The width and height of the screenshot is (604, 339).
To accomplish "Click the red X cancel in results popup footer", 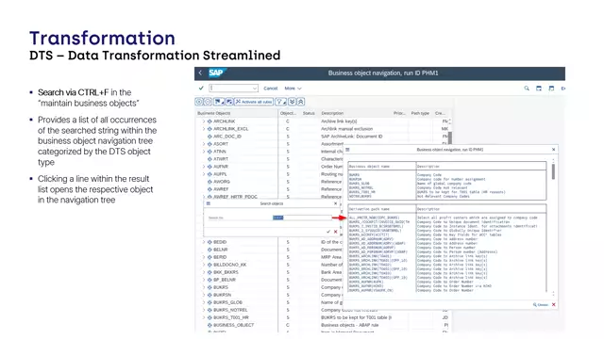I will point(554,304).
